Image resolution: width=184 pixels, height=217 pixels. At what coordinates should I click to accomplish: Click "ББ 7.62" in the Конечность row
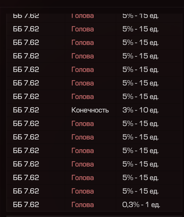coord(26,110)
